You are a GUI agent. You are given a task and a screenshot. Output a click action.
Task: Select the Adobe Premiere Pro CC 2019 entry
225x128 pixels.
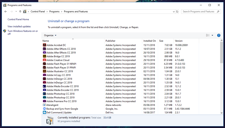[x=61, y=101]
